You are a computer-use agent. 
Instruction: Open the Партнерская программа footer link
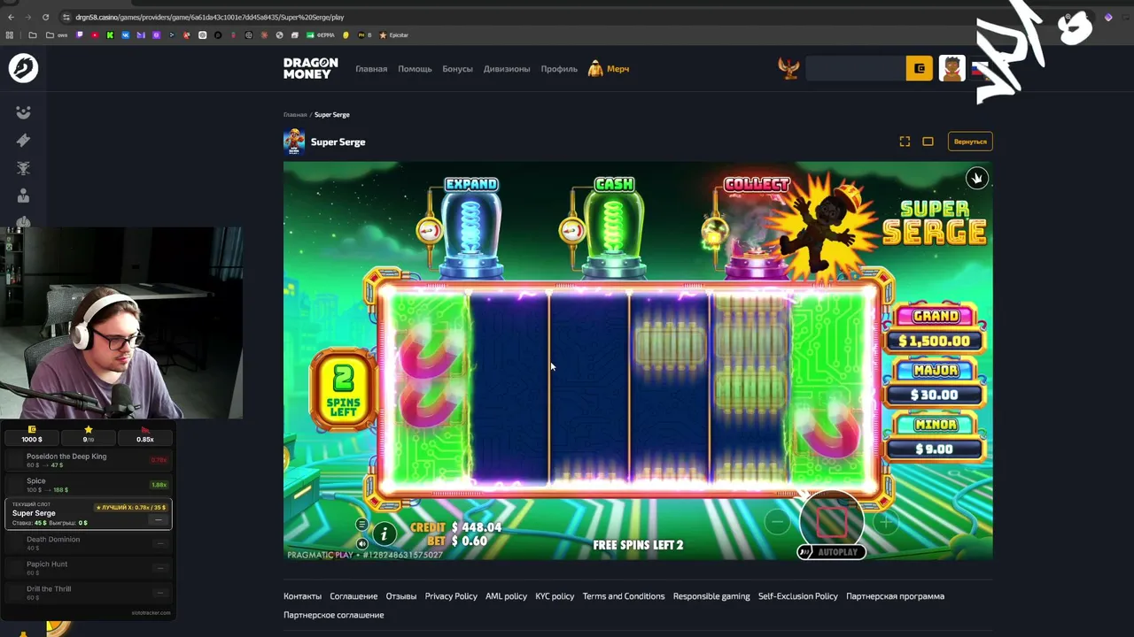pos(895,596)
